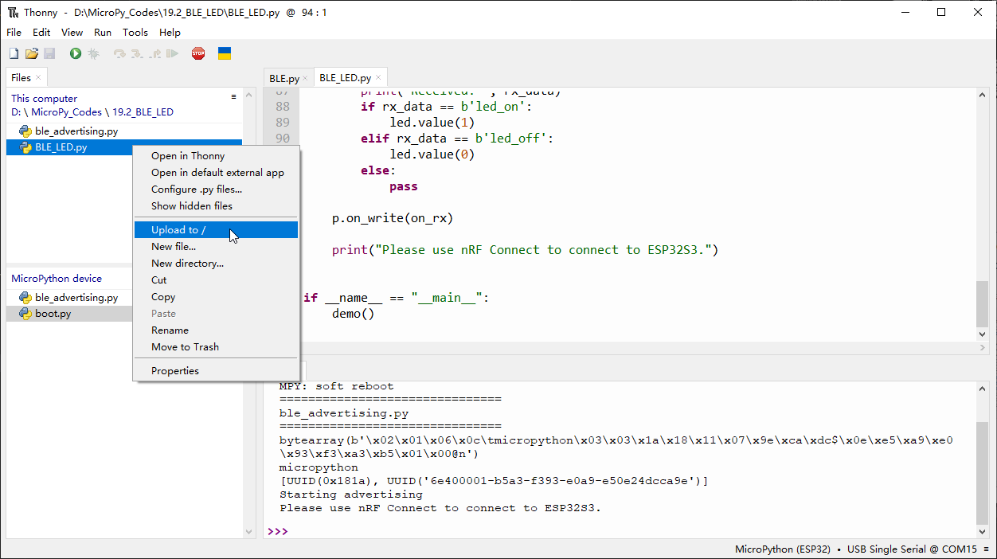Open the Run menu
Screen dimensions: 997x559
coord(103,33)
